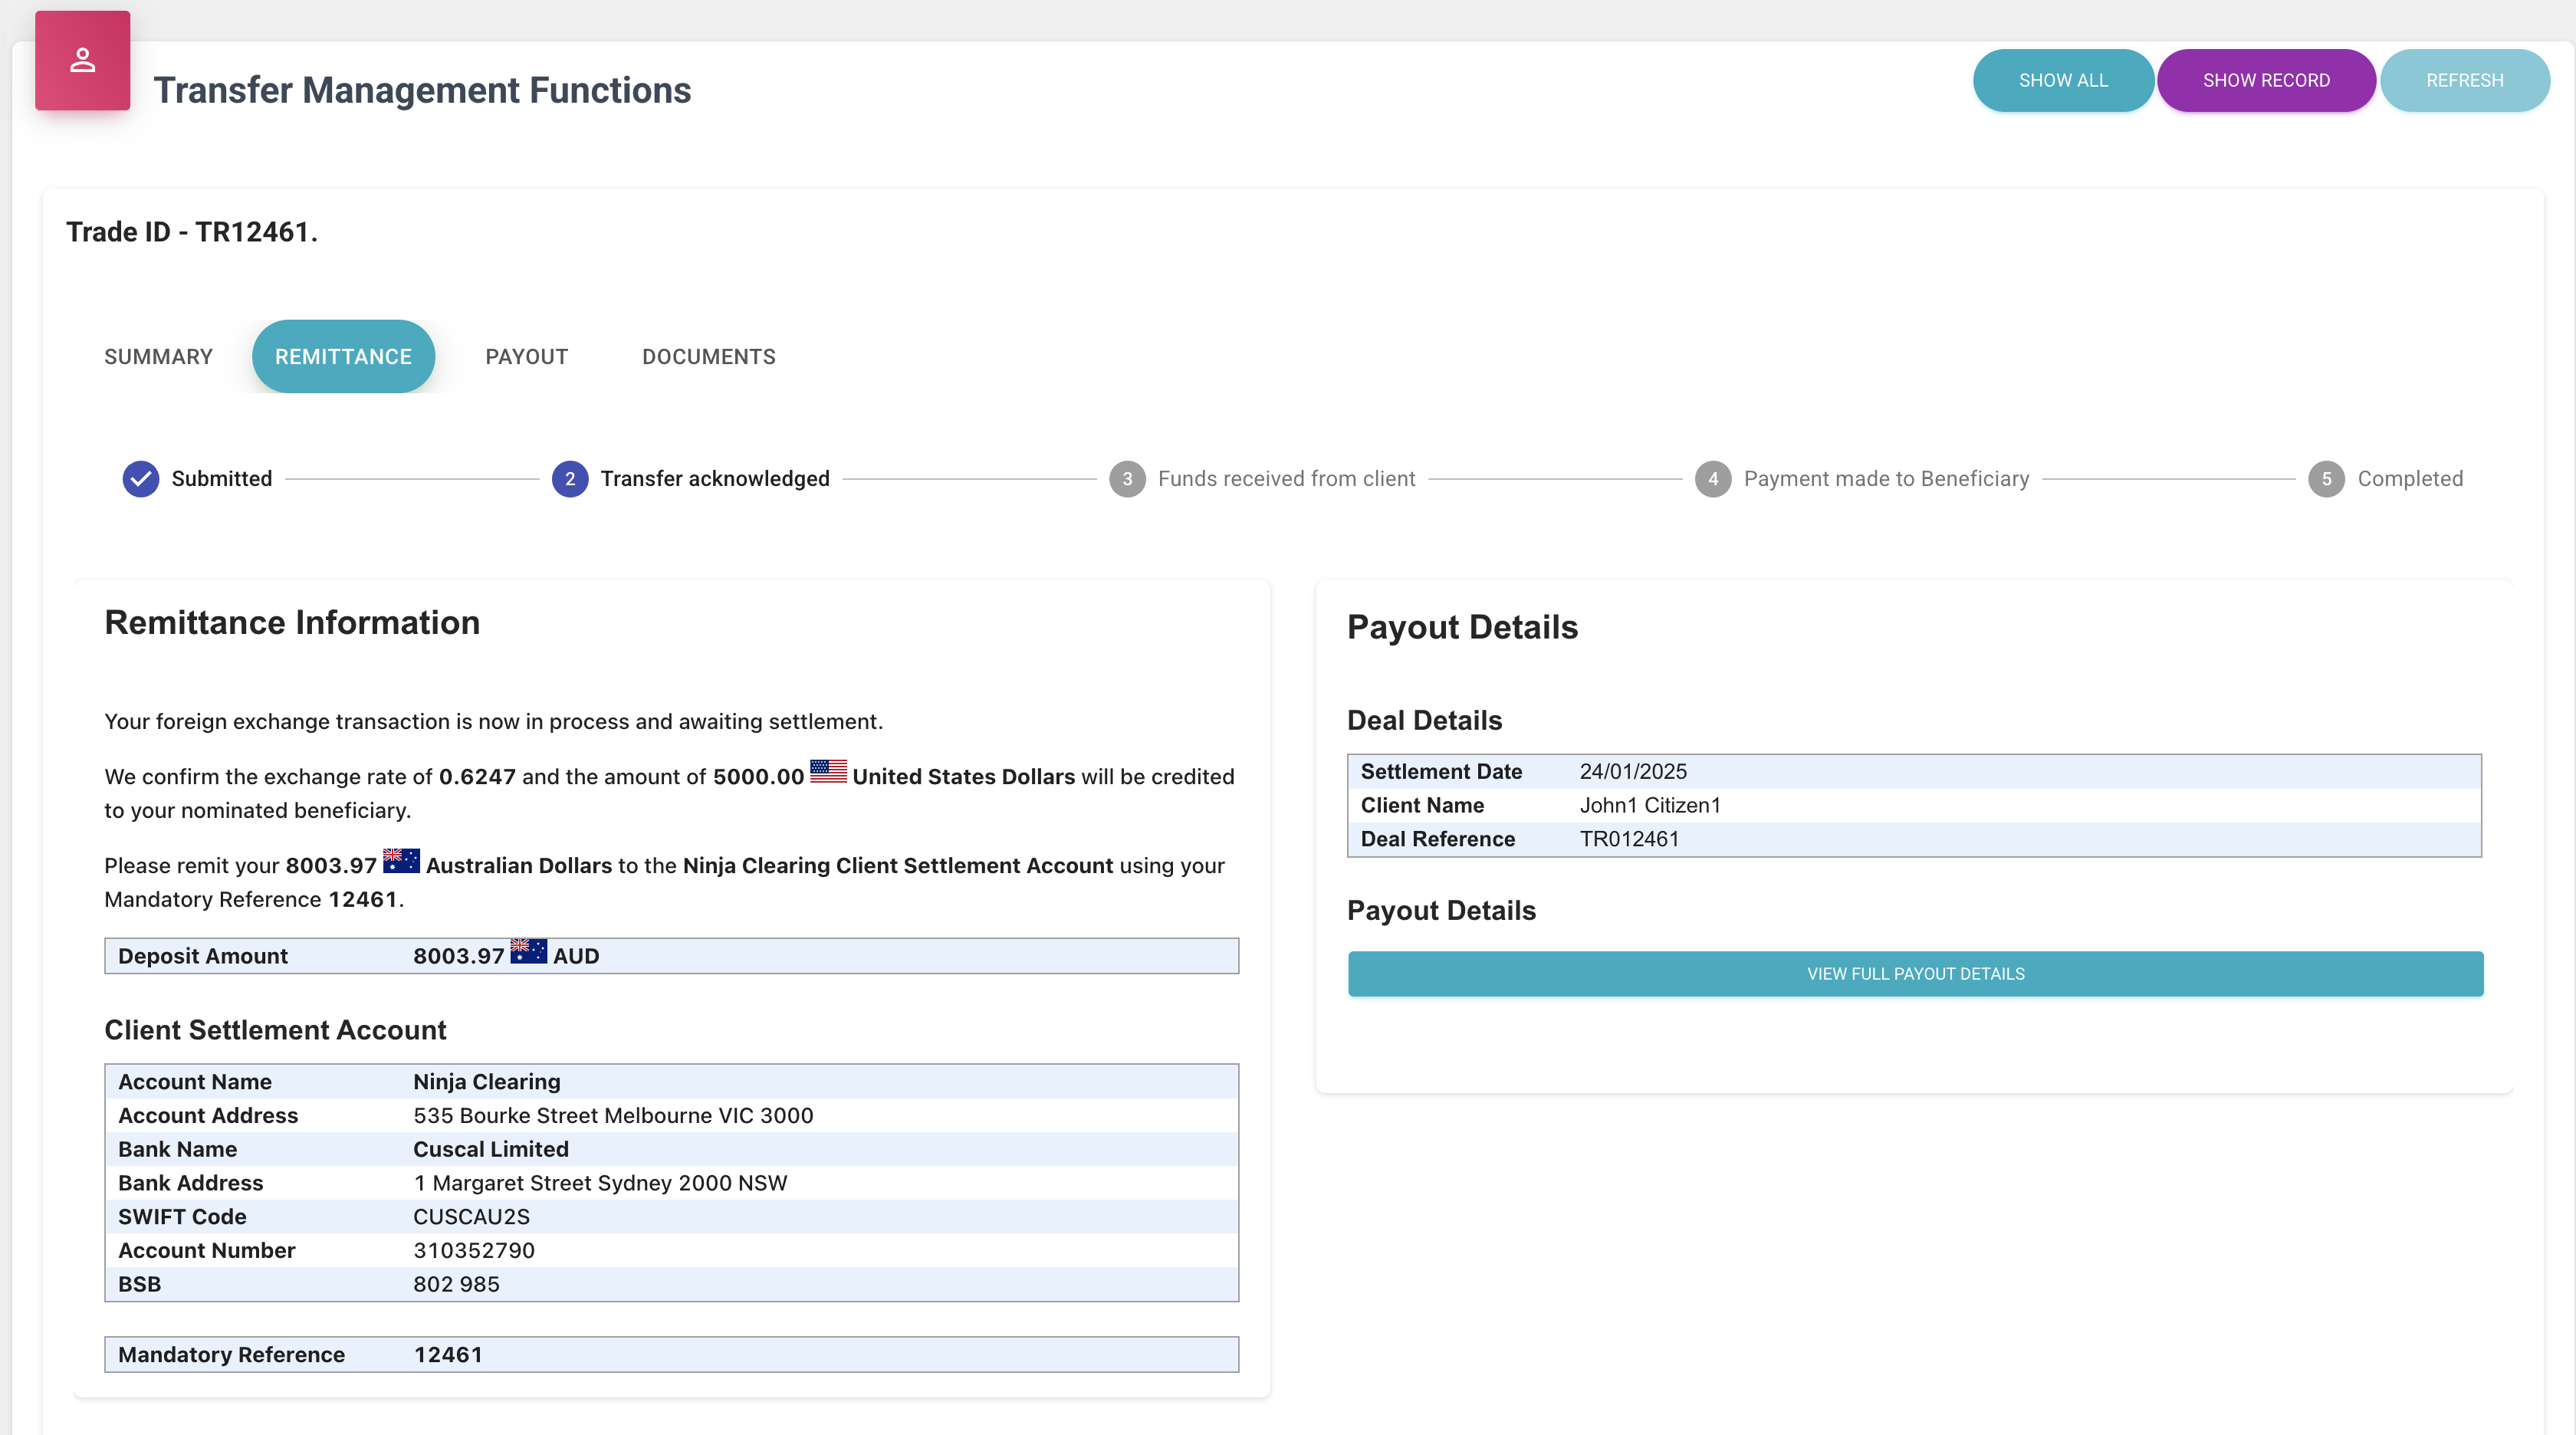Click the pink user profile icon

[82, 61]
